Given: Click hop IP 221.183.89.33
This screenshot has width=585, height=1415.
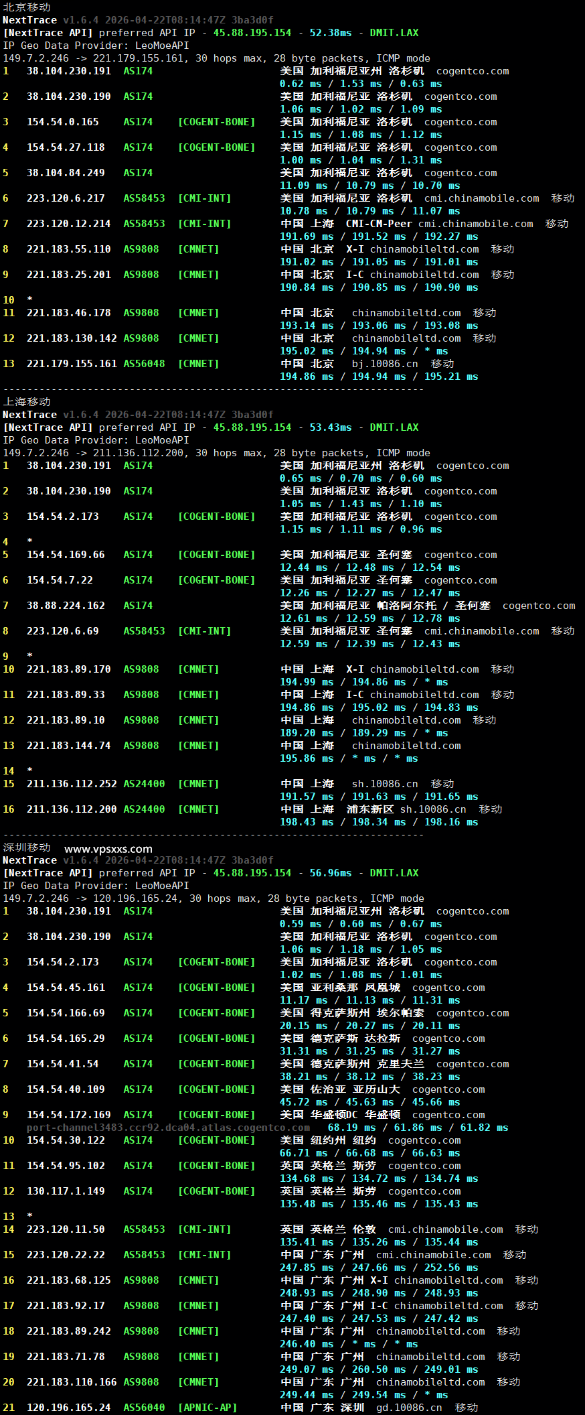Looking at the screenshot, I should tap(66, 695).
